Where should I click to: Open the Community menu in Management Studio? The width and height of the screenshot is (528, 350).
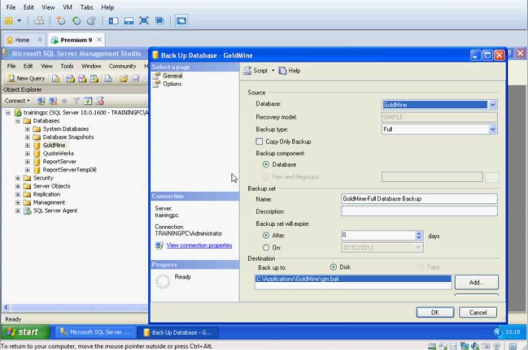122,66
